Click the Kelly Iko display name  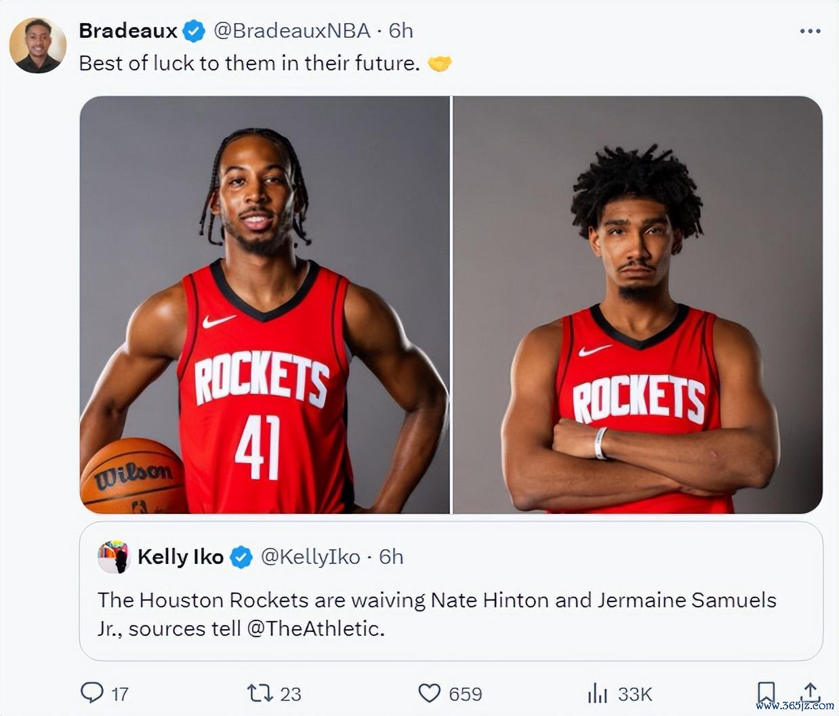[x=180, y=557]
